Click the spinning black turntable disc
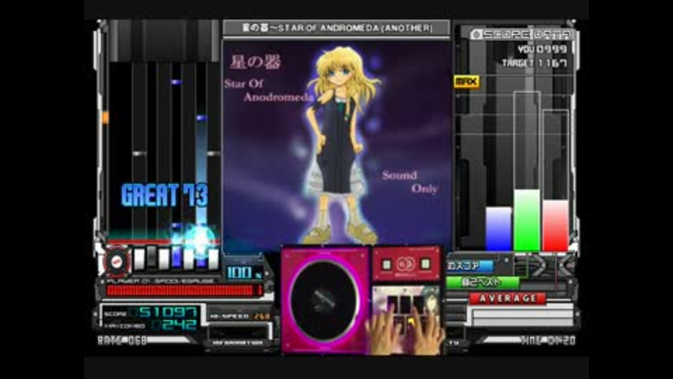This screenshot has height=379, width=673. 325,300
